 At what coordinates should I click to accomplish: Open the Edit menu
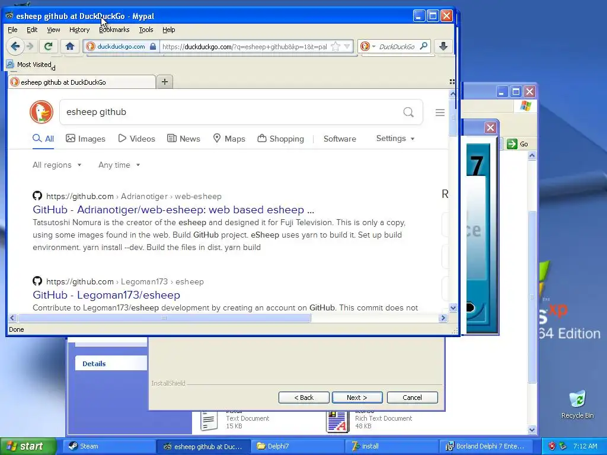[x=32, y=30]
